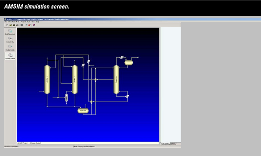
Task: Click the purple help book icon
Action: pos(34,25)
